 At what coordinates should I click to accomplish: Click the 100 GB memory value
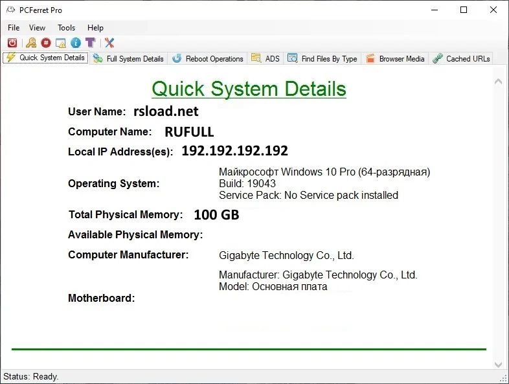click(216, 215)
